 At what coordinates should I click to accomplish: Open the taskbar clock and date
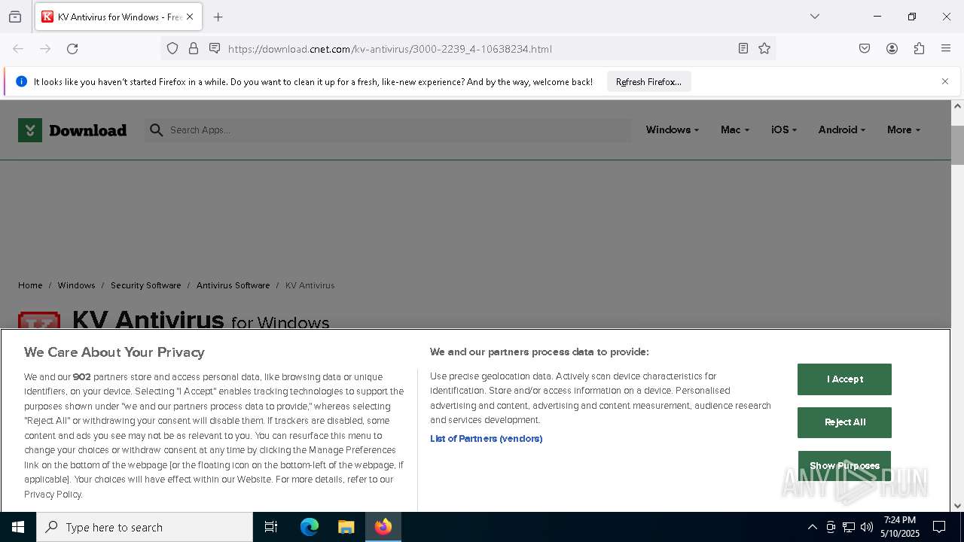(x=900, y=527)
